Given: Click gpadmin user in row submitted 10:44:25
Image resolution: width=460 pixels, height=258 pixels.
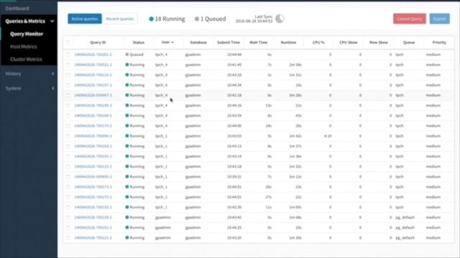Looking at the screenshot, I should pyautogui.click(x=163, y=228).
